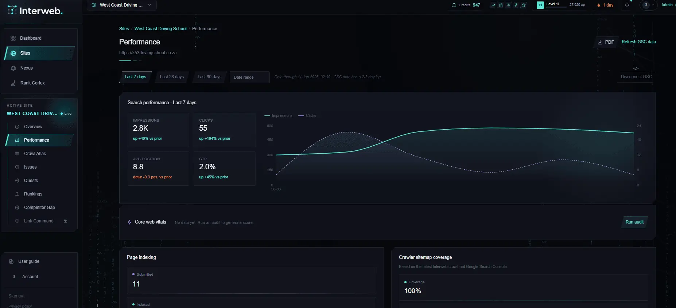Viewport: 676px width, 308px height.
Task: Click Refresh GSC data
Action: tap(638, 42)
